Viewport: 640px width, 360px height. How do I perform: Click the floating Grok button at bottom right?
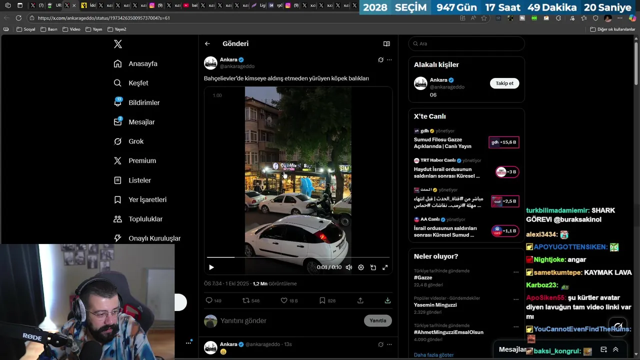[618, 325]
